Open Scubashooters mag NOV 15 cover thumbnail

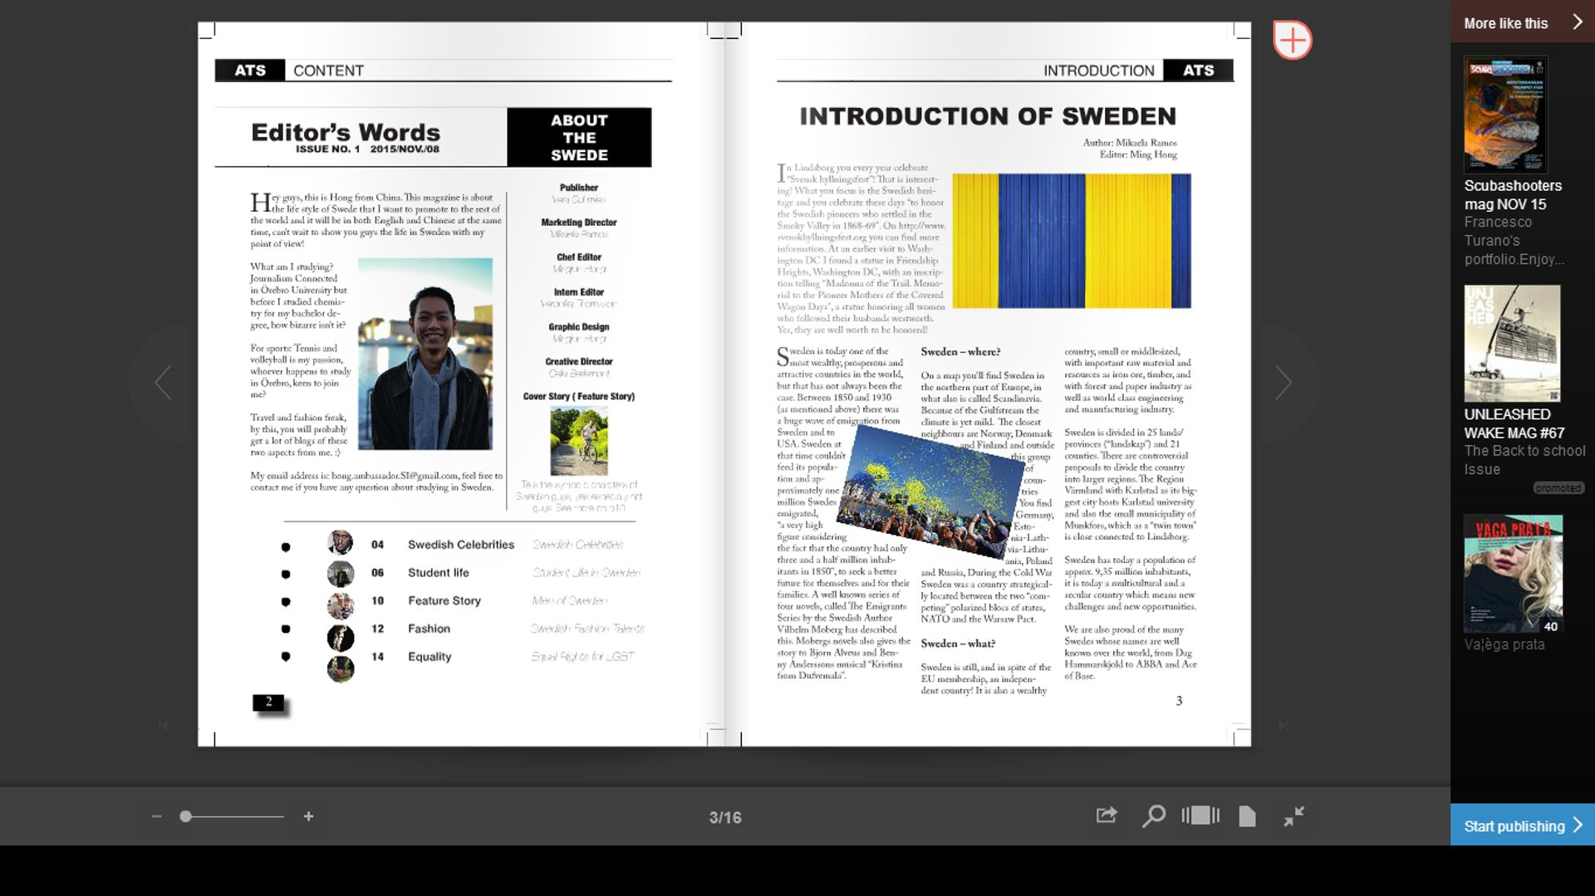click(x=1505, y=115)
